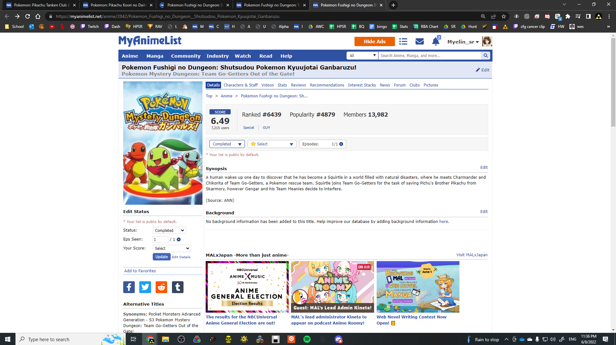This screenshot has height=345, width=616.
Task: Click the Update button
Action: (162, 257)
